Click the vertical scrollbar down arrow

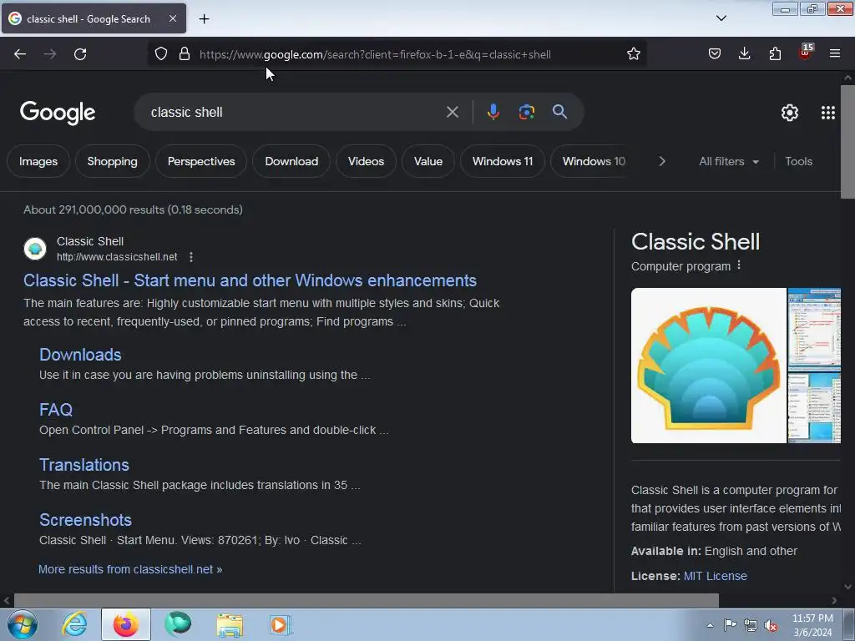[847, 587]
